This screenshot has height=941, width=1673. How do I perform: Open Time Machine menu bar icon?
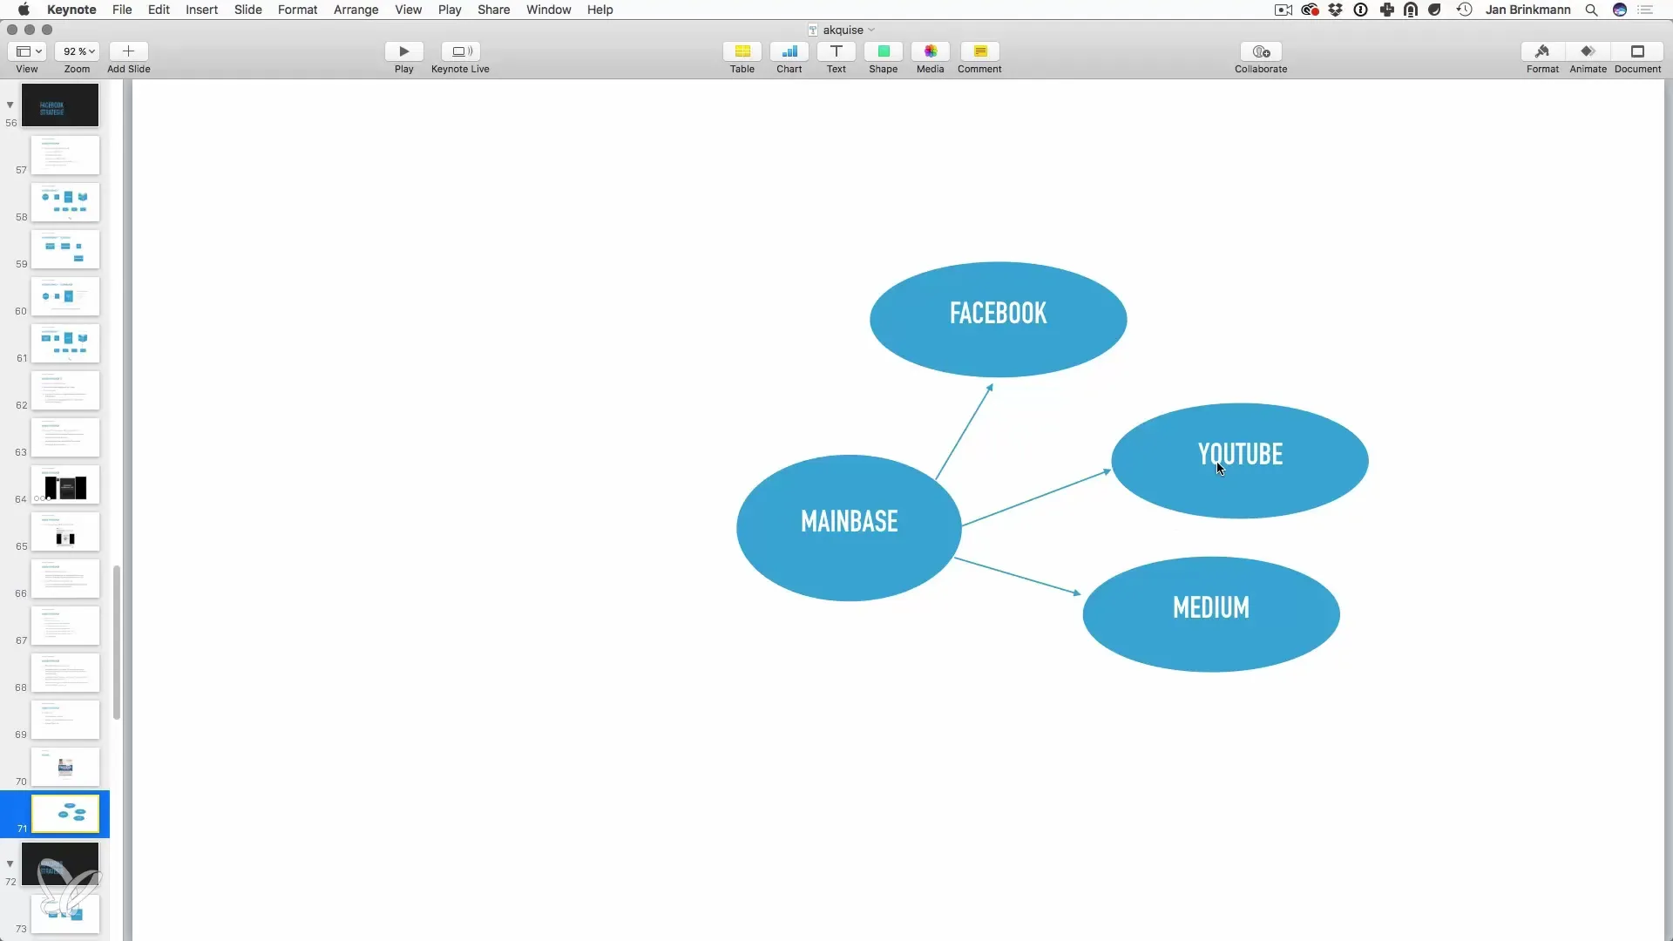pyautogui.click(x=1465, y=10)
